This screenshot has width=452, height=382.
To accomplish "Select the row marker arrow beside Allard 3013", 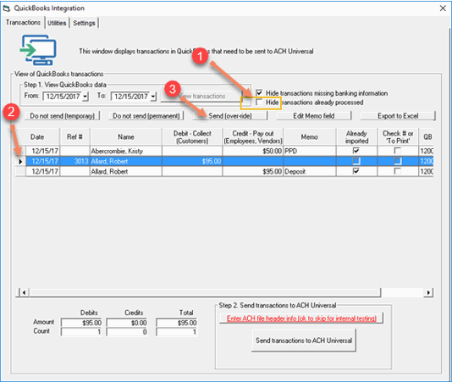I will 20,161.
